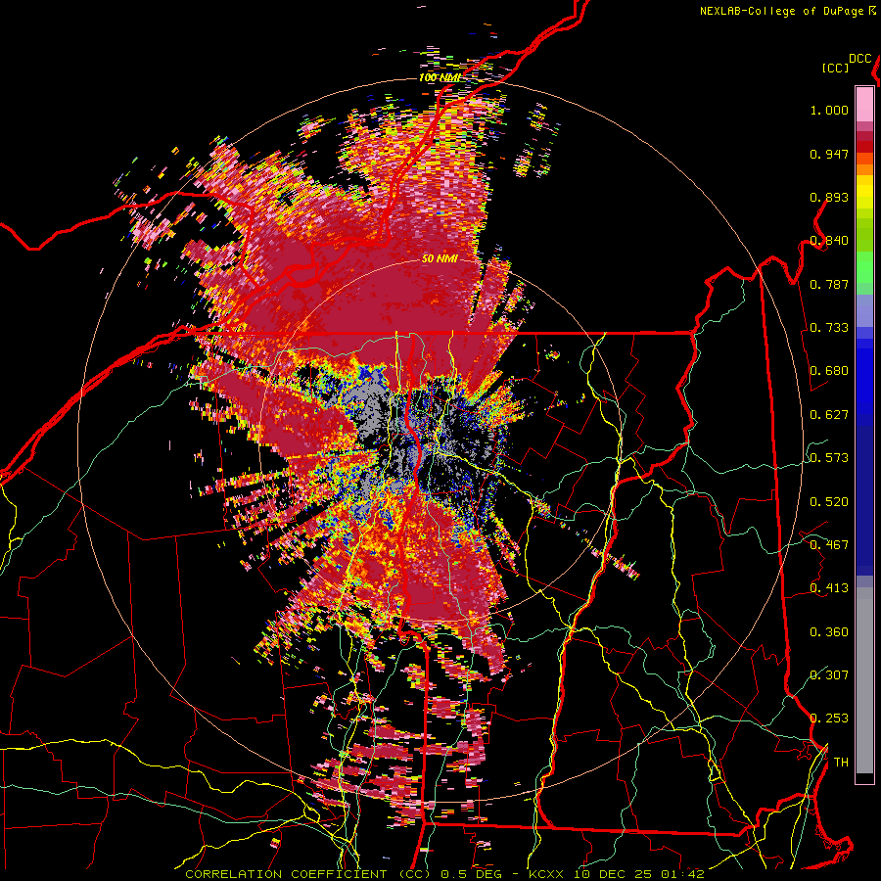Viewport: 881px width, 881px height.
Task: Select the 0.360 scale value
Action: [x=829, y=632]
